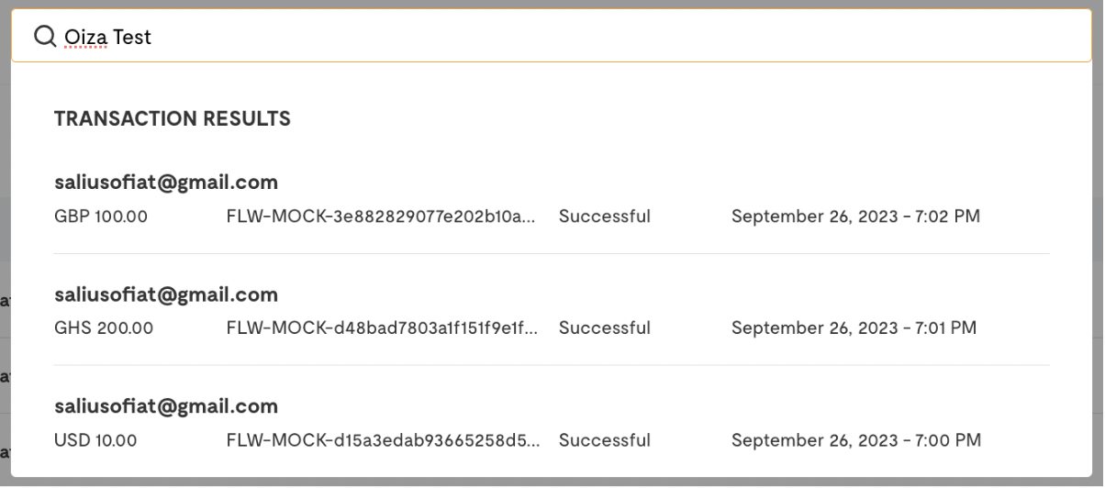This screenshot has width=1105, height=488.
Task: Select the 7:00 PM transaction timestamp
Action: coord(856,440)
